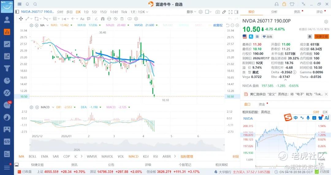Open the skin theme shirt icon

[292, 4]
